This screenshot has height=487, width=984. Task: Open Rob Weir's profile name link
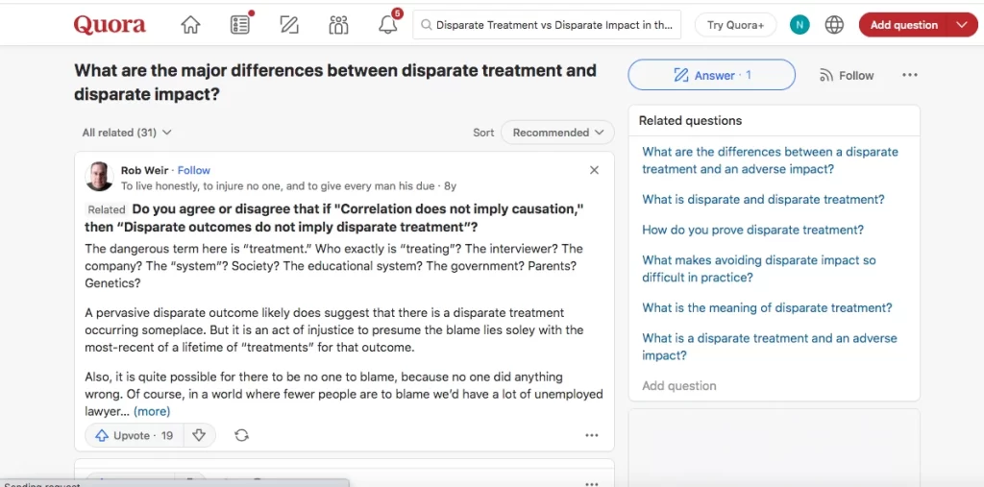(x=145, y=170)
